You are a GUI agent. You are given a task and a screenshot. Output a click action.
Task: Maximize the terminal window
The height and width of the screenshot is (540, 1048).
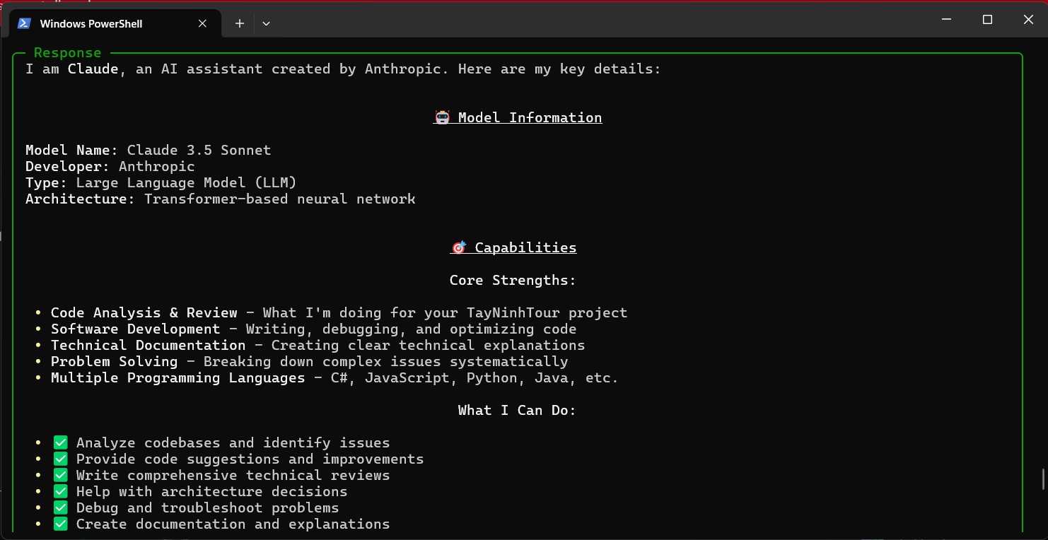(x=988, y=20)
